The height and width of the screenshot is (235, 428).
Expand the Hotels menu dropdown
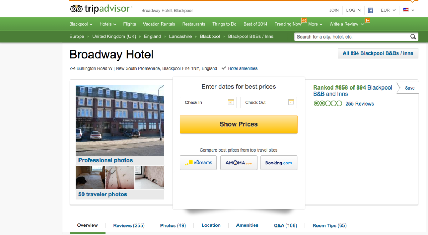(x=108, y=24)
